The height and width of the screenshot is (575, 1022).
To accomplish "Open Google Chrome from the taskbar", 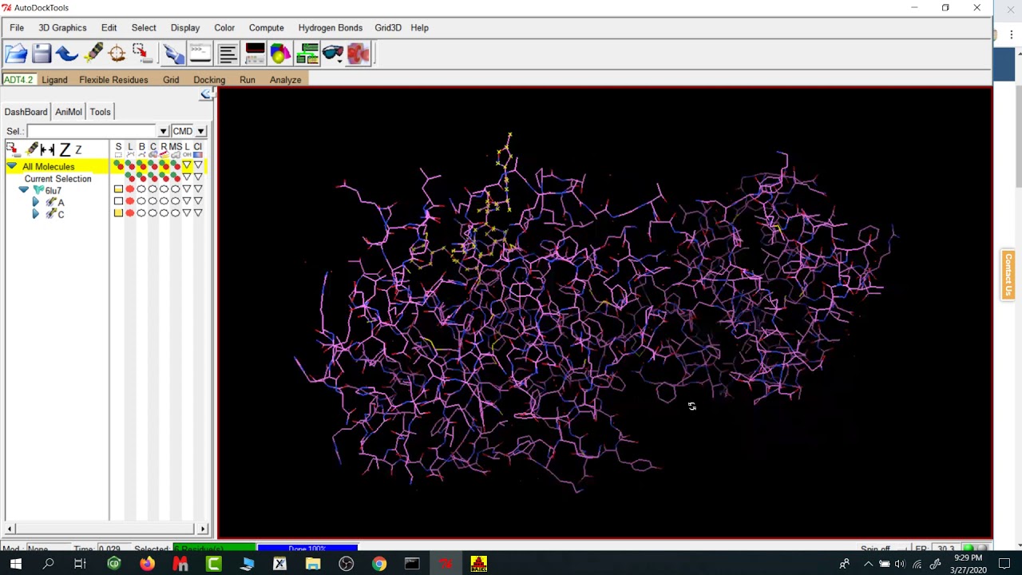I will click(x=379, y=564).
